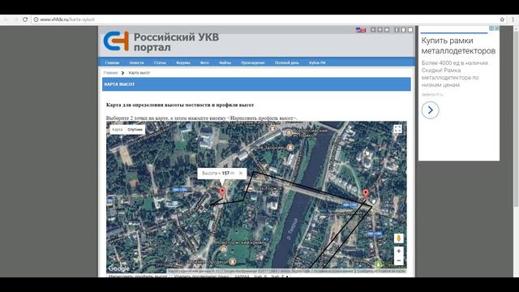This screenshot has width=519, height=292.
Task: Click the Главная breadcrumb link
Action: click(x=110, y=73)
